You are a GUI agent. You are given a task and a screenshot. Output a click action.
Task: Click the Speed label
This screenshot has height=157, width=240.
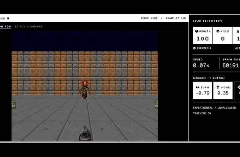pos(198,59)
